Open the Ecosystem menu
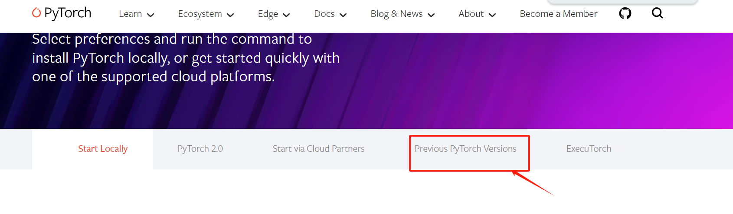733x214 pixels. pos(200,14)
